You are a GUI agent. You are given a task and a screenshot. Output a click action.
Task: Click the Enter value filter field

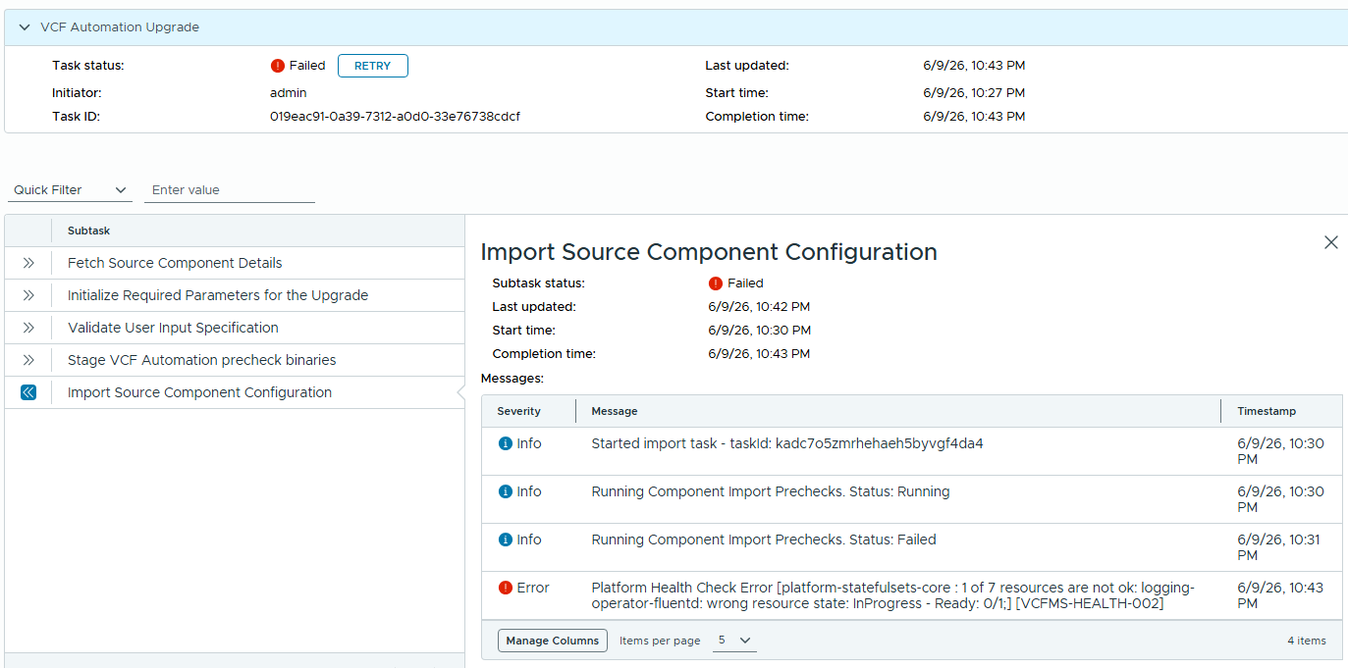230,190
